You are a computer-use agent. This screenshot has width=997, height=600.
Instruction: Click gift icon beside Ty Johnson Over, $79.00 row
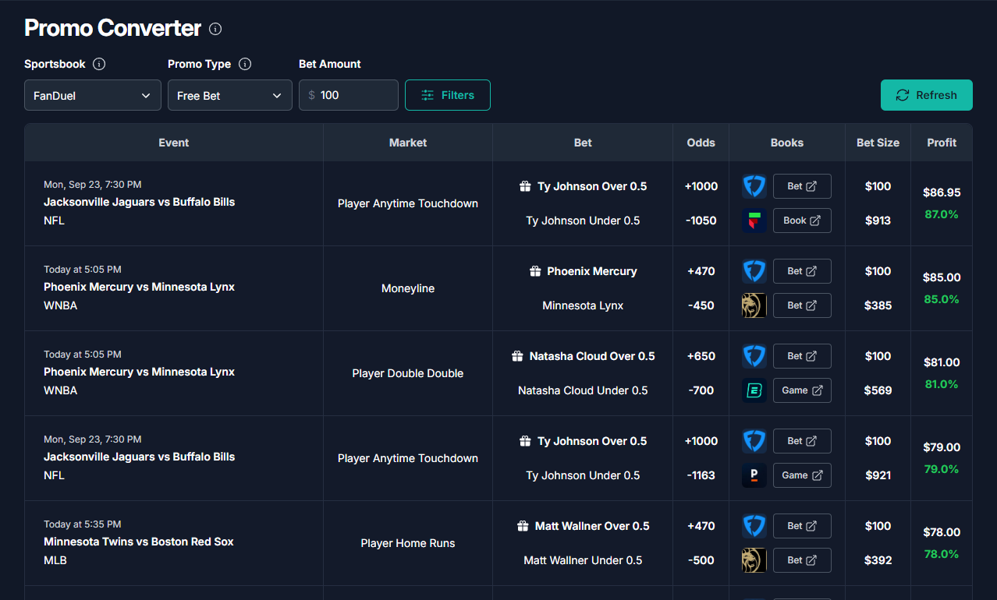click(526, 441)
